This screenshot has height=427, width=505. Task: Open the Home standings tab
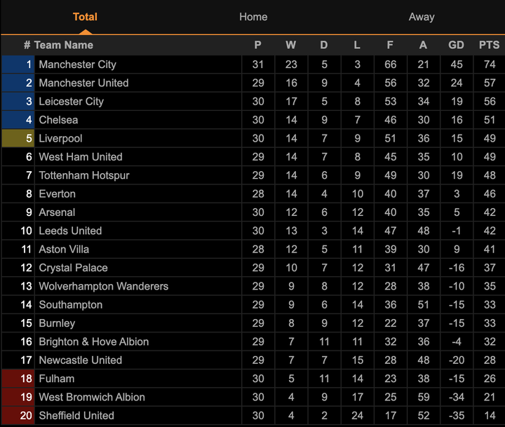(253, 17)
